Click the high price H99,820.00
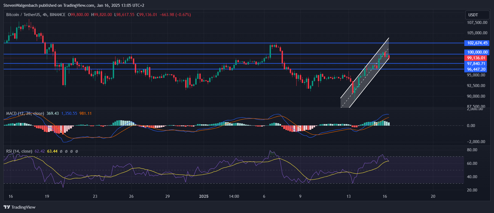This screenshot has height=213, width=494. pos(102,15)
